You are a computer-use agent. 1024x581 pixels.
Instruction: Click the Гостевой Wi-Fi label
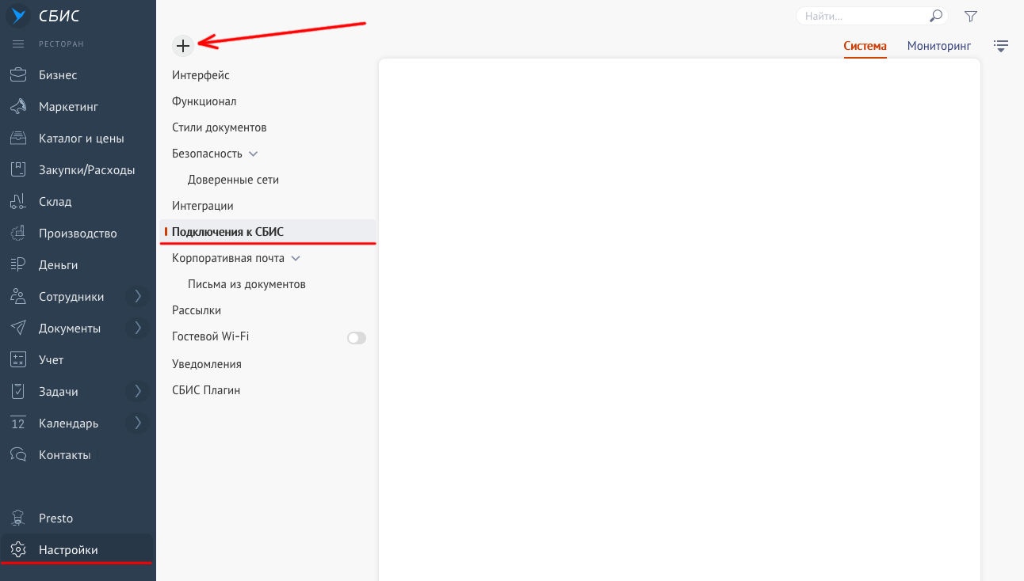[x=211, y=336]
